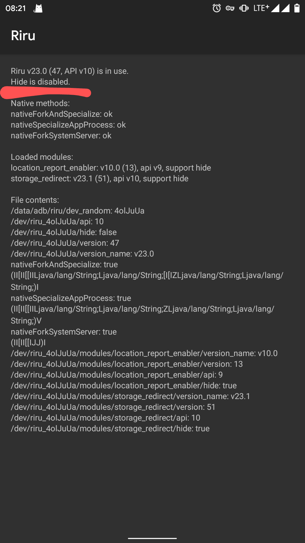Select the Riru version line at top
The height and width of the screenshot is (543, 305).
click(x=69, y=71)
